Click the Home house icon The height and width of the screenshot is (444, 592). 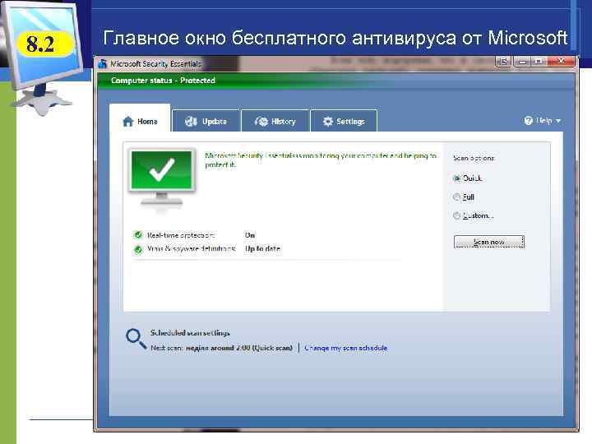point(128,121)
